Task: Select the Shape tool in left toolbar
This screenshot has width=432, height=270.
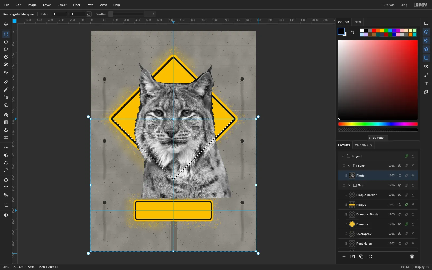Action: [6, 180]
